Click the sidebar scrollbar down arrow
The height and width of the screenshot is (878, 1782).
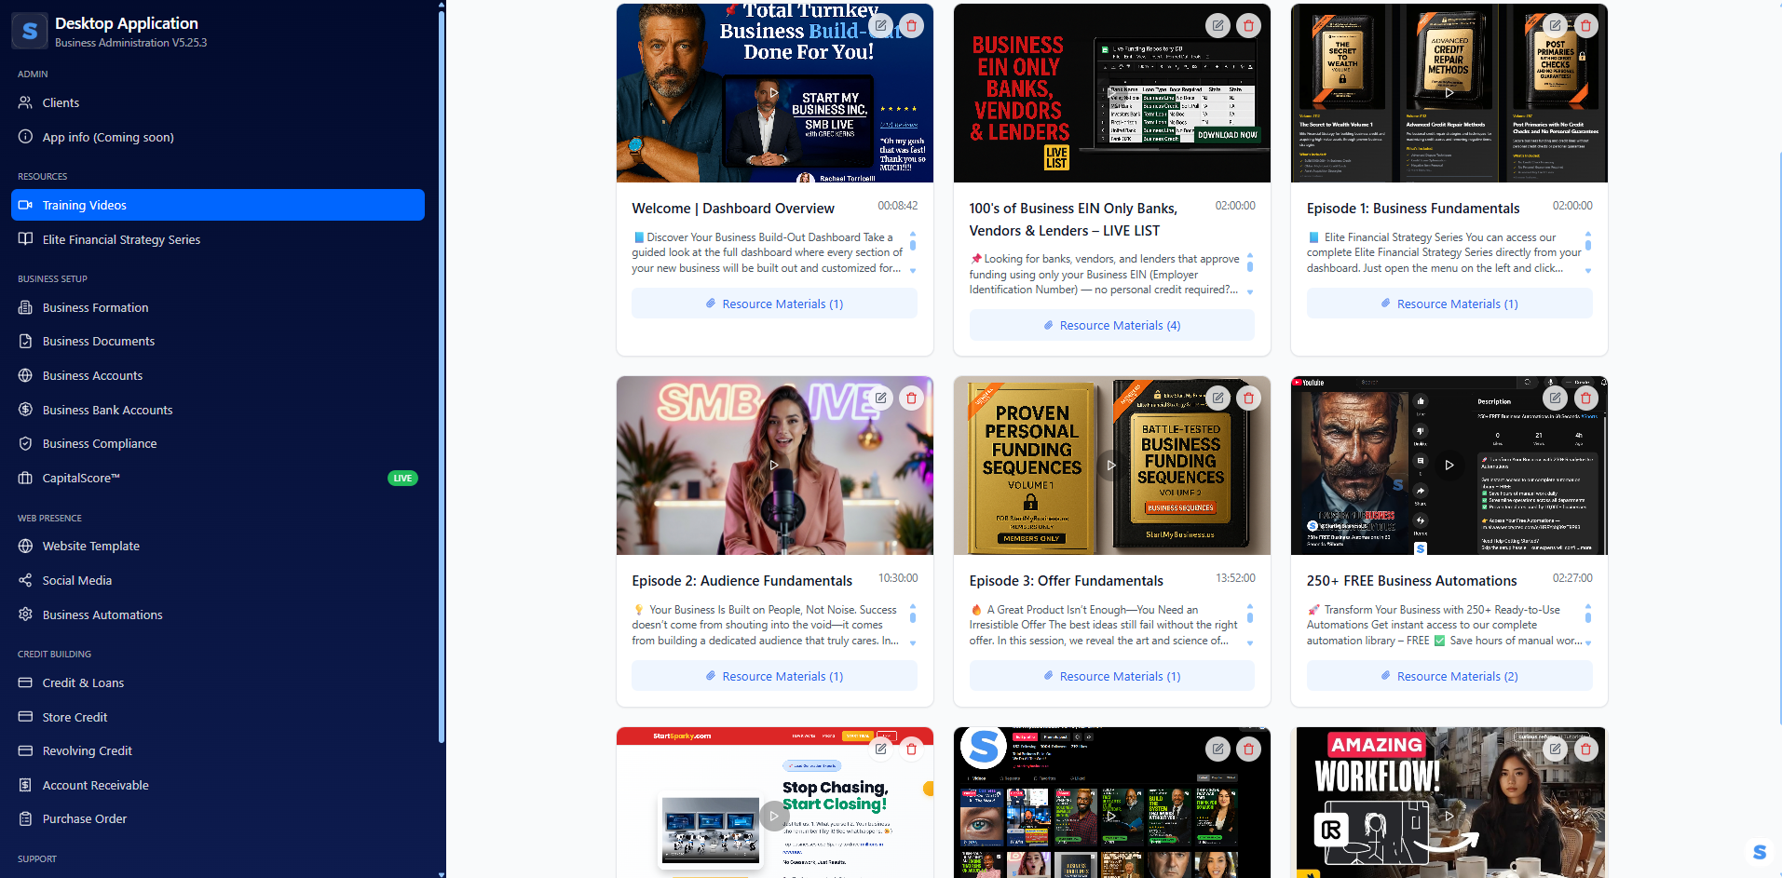pos(442,873)
